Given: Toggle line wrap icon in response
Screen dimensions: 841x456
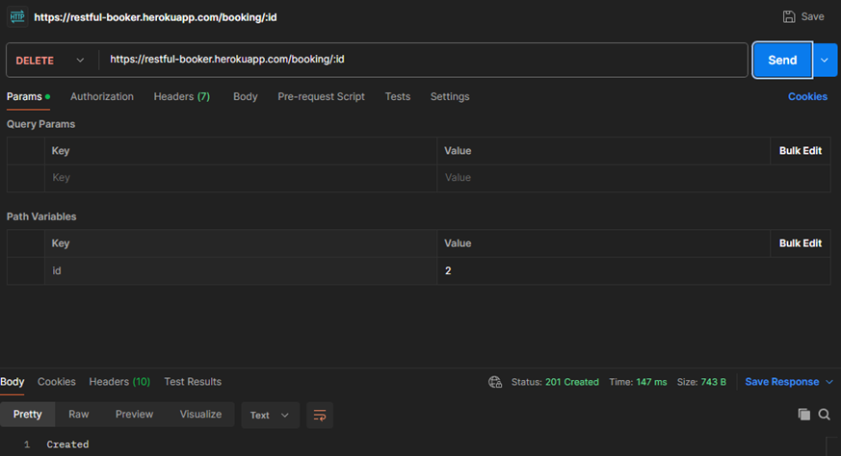Looking at the screenshot, I should coord(320,415).
